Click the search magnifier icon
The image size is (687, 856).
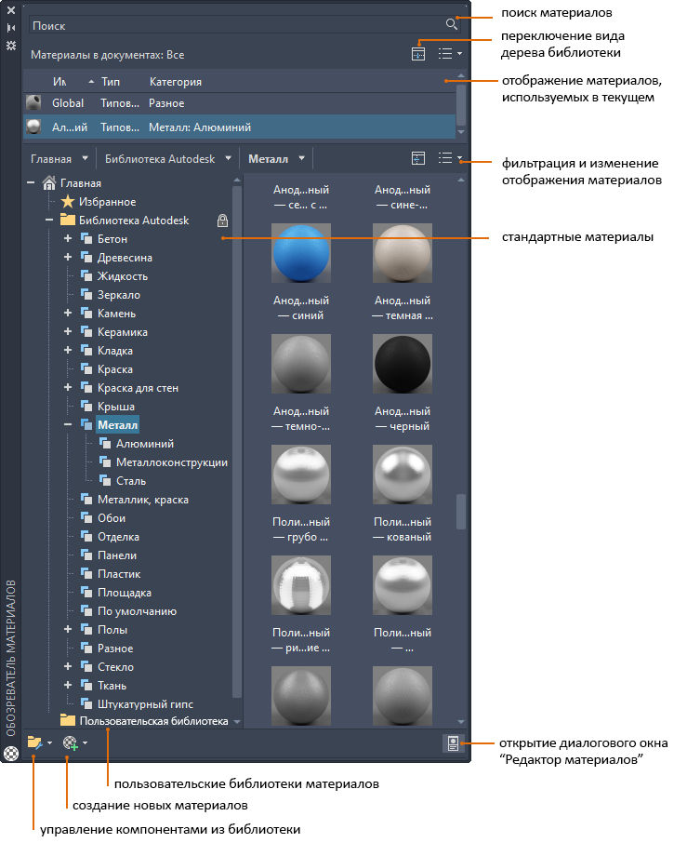[x=451, y=24]
